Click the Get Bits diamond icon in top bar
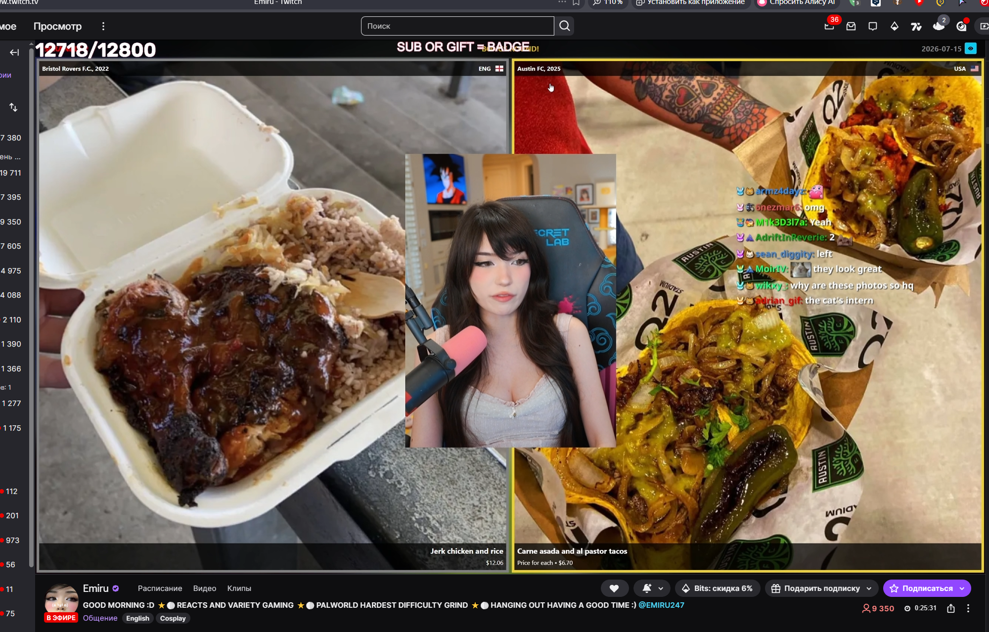The image size is (989, 632). [895, 26]
